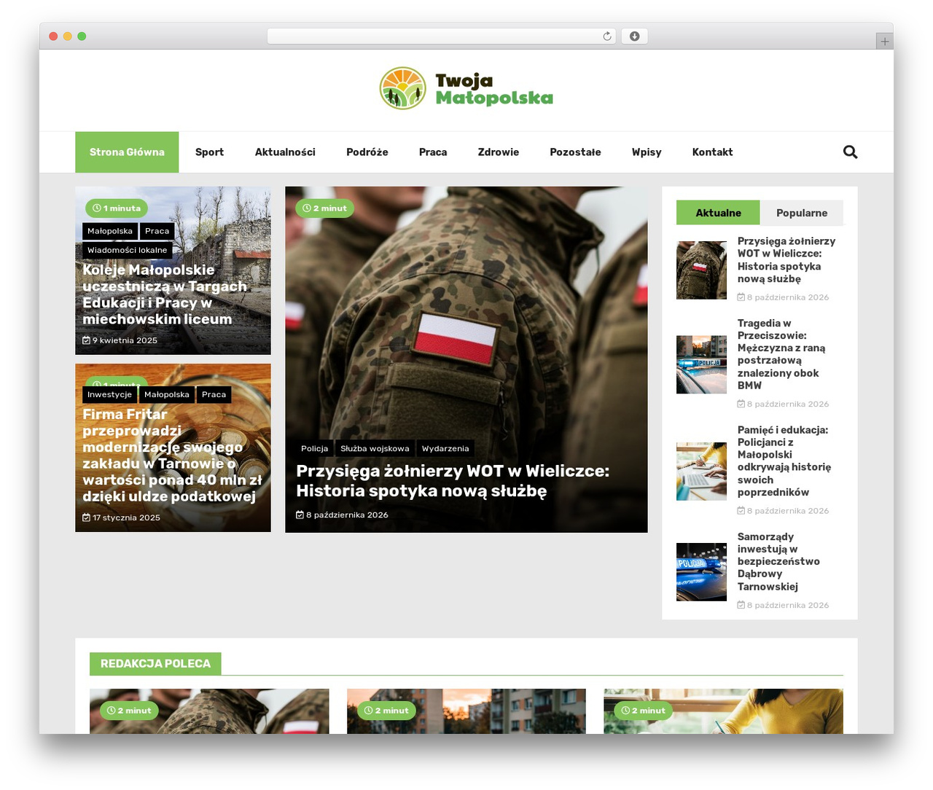Click the browser address bar

click(442, 36)
